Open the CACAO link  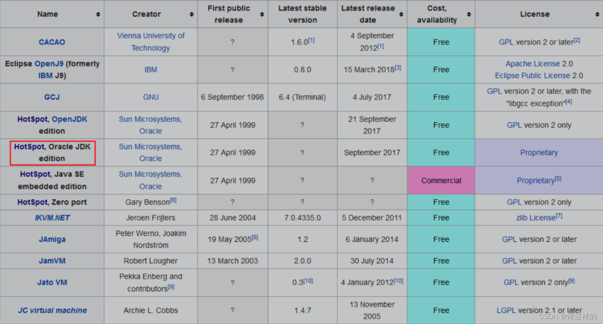pos(52,42)
